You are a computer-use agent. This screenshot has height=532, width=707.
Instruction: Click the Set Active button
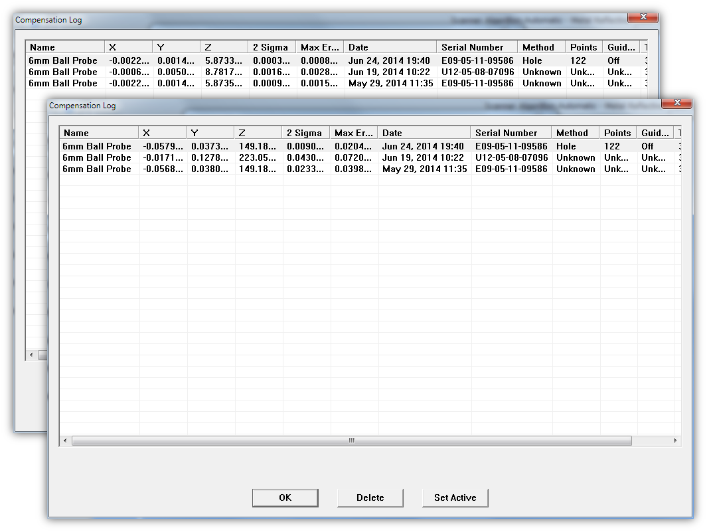point(455,497)
